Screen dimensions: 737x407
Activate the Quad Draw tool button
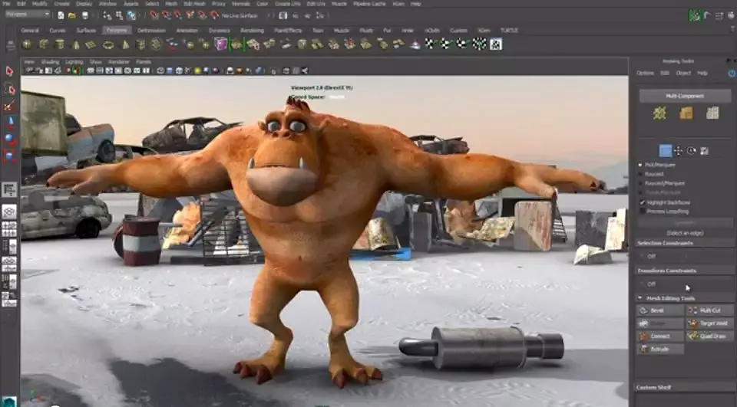[709, 336]
